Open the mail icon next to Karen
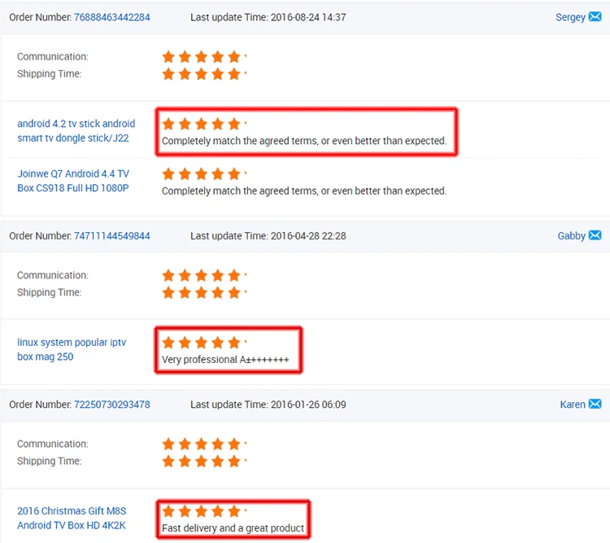This screenshot has height=543, width=610. pyautogui.click(x=595, y=404)
